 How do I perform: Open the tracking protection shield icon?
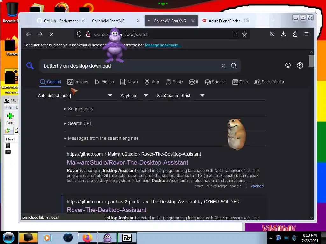coord(79,34)
